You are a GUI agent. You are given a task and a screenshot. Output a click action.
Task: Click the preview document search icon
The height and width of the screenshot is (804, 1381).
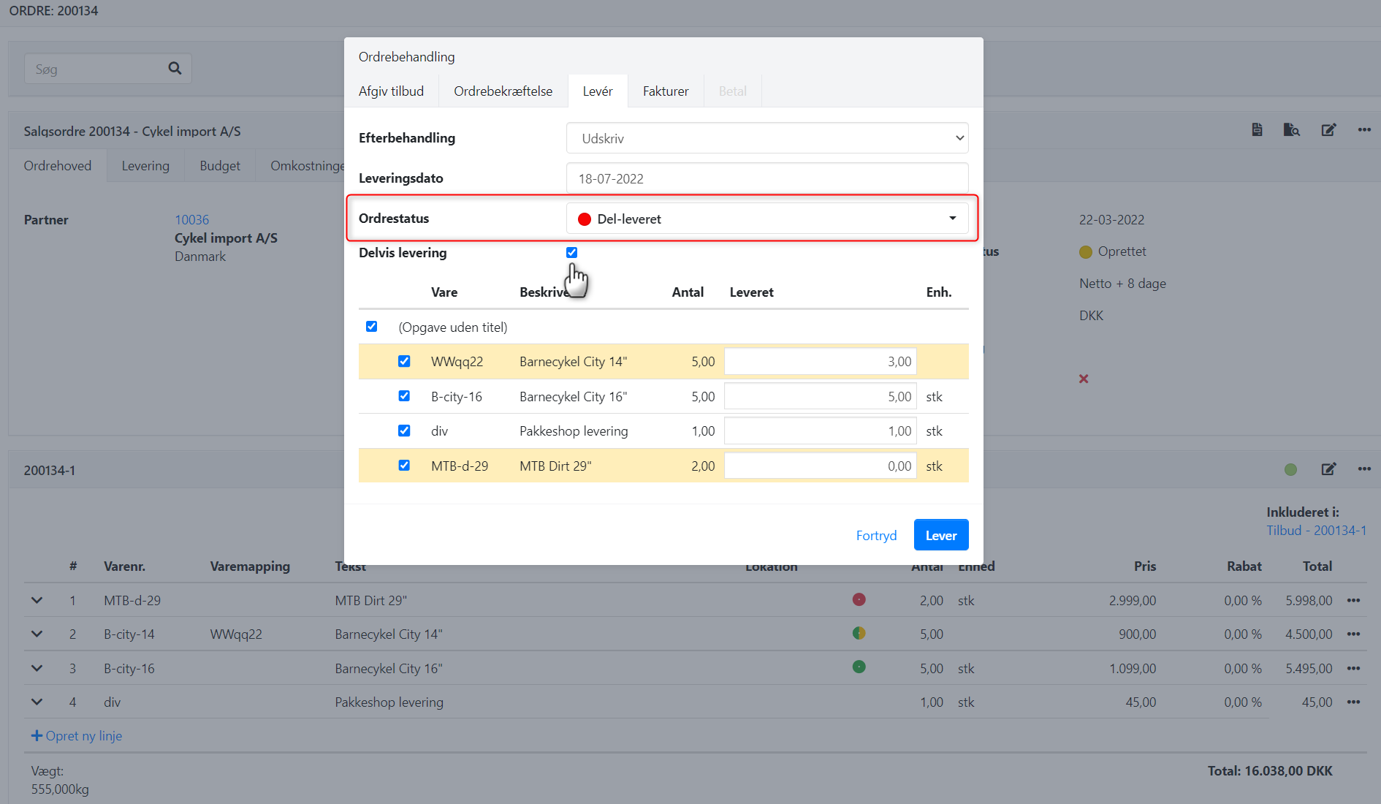(x=1291, y=130)
